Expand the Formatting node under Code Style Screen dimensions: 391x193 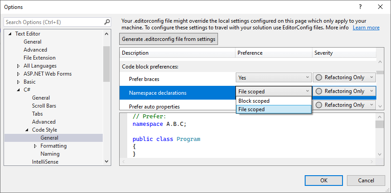click(x=35, y=146)
